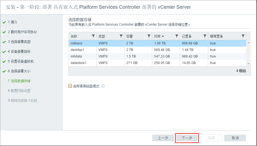
Task: Go to step 3 选择部署类型
Action: click(x=19, y=42)
